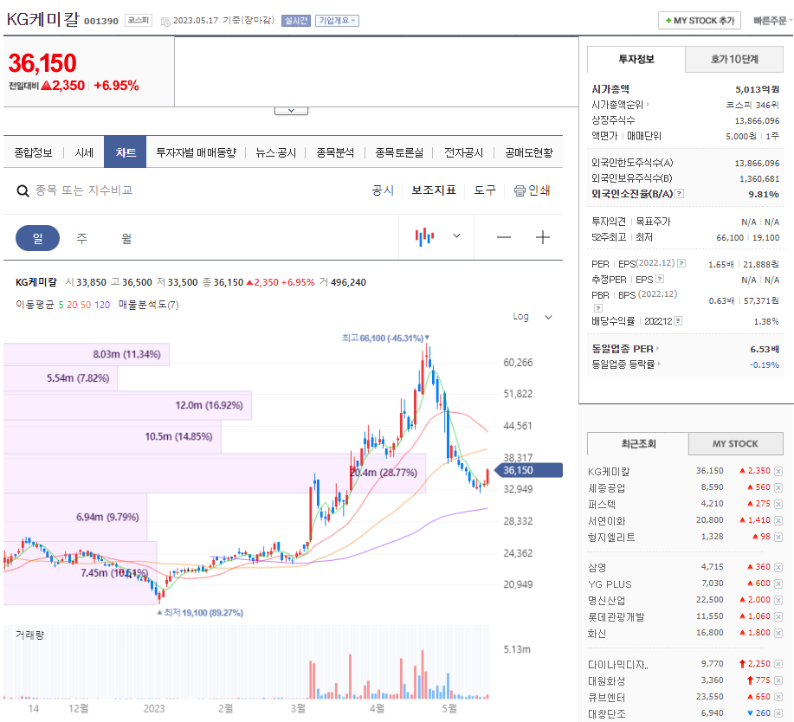Expand the collapsed price summary panel
The image size is (794, 722).
tap(291, 110)
